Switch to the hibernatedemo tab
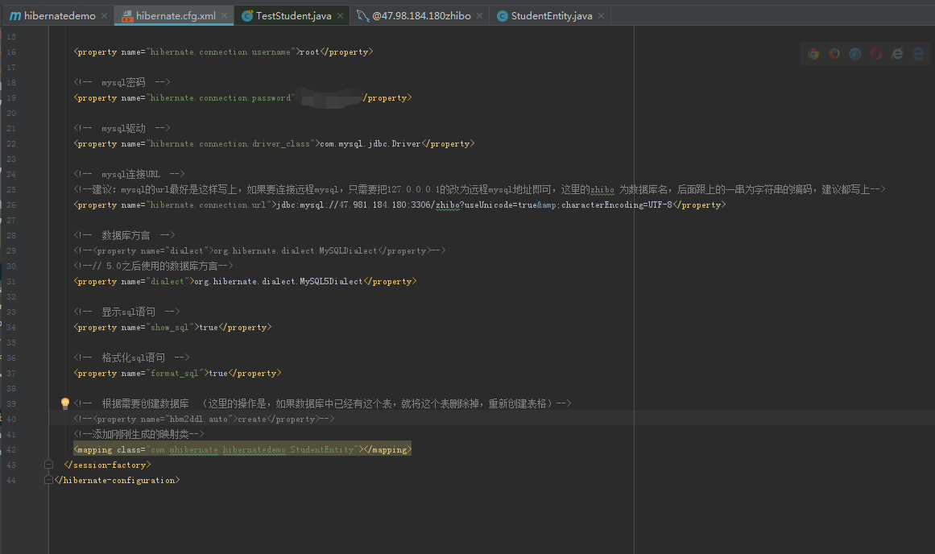The image size is (935, 554). 60,16
